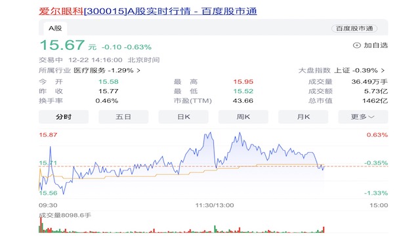Click the add-to-watchlist eye icon
The height and width of the screenshot is (236, 420).
(356, 45)
